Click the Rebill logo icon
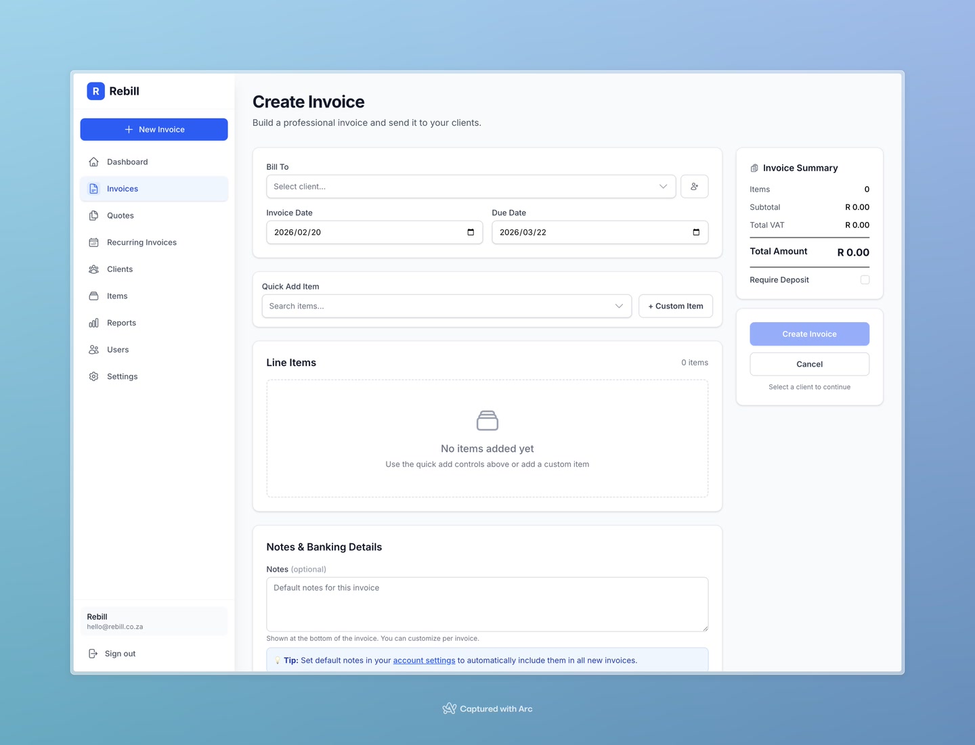The image size is (975, 745). (x=95, y=91)
